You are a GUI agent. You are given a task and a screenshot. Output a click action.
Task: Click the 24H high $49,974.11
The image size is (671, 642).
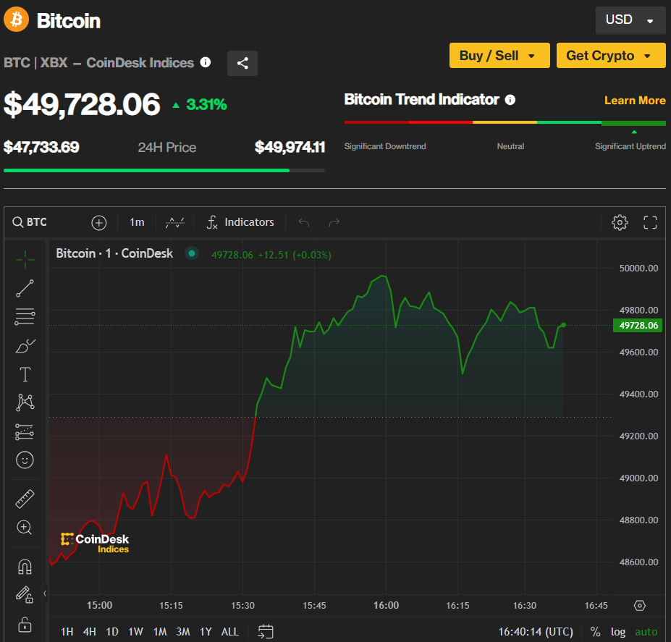290,147
